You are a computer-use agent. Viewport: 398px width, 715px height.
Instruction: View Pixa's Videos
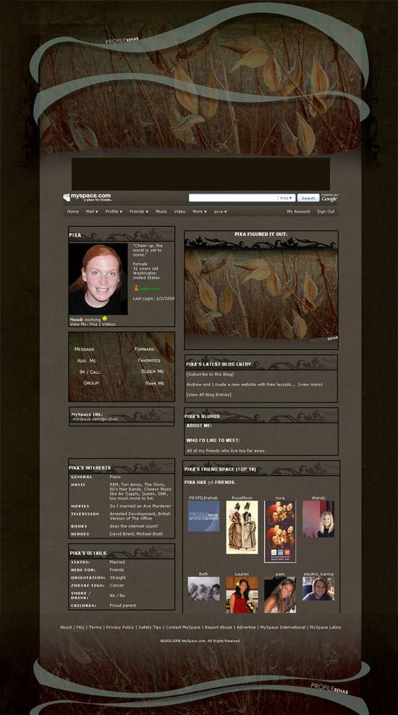(109, 325)
